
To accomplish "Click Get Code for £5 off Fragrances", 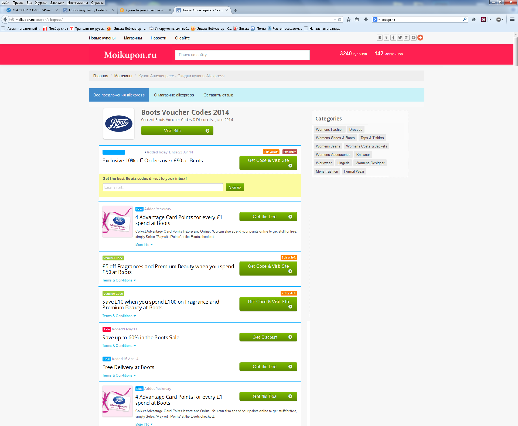I will (x=268, y=269).
